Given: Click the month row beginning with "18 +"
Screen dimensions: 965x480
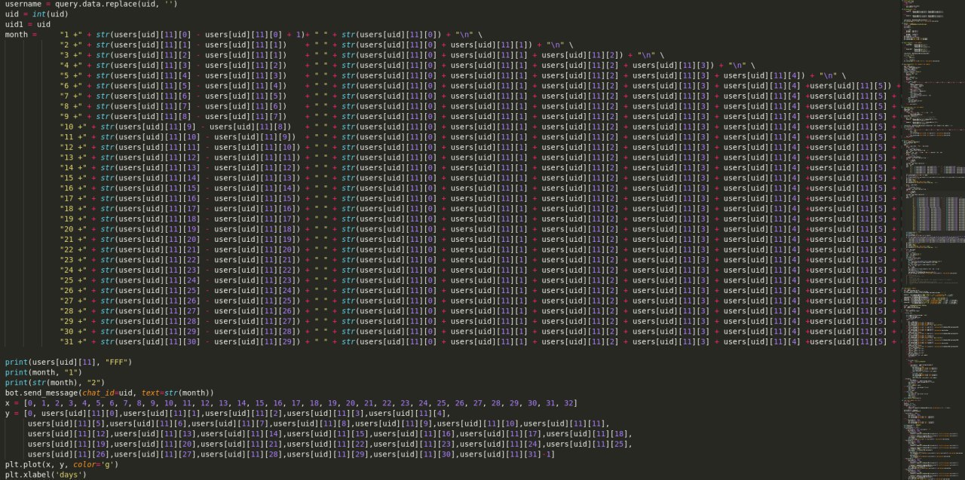Looking at the screenshot, I should (x=479, y=208).
